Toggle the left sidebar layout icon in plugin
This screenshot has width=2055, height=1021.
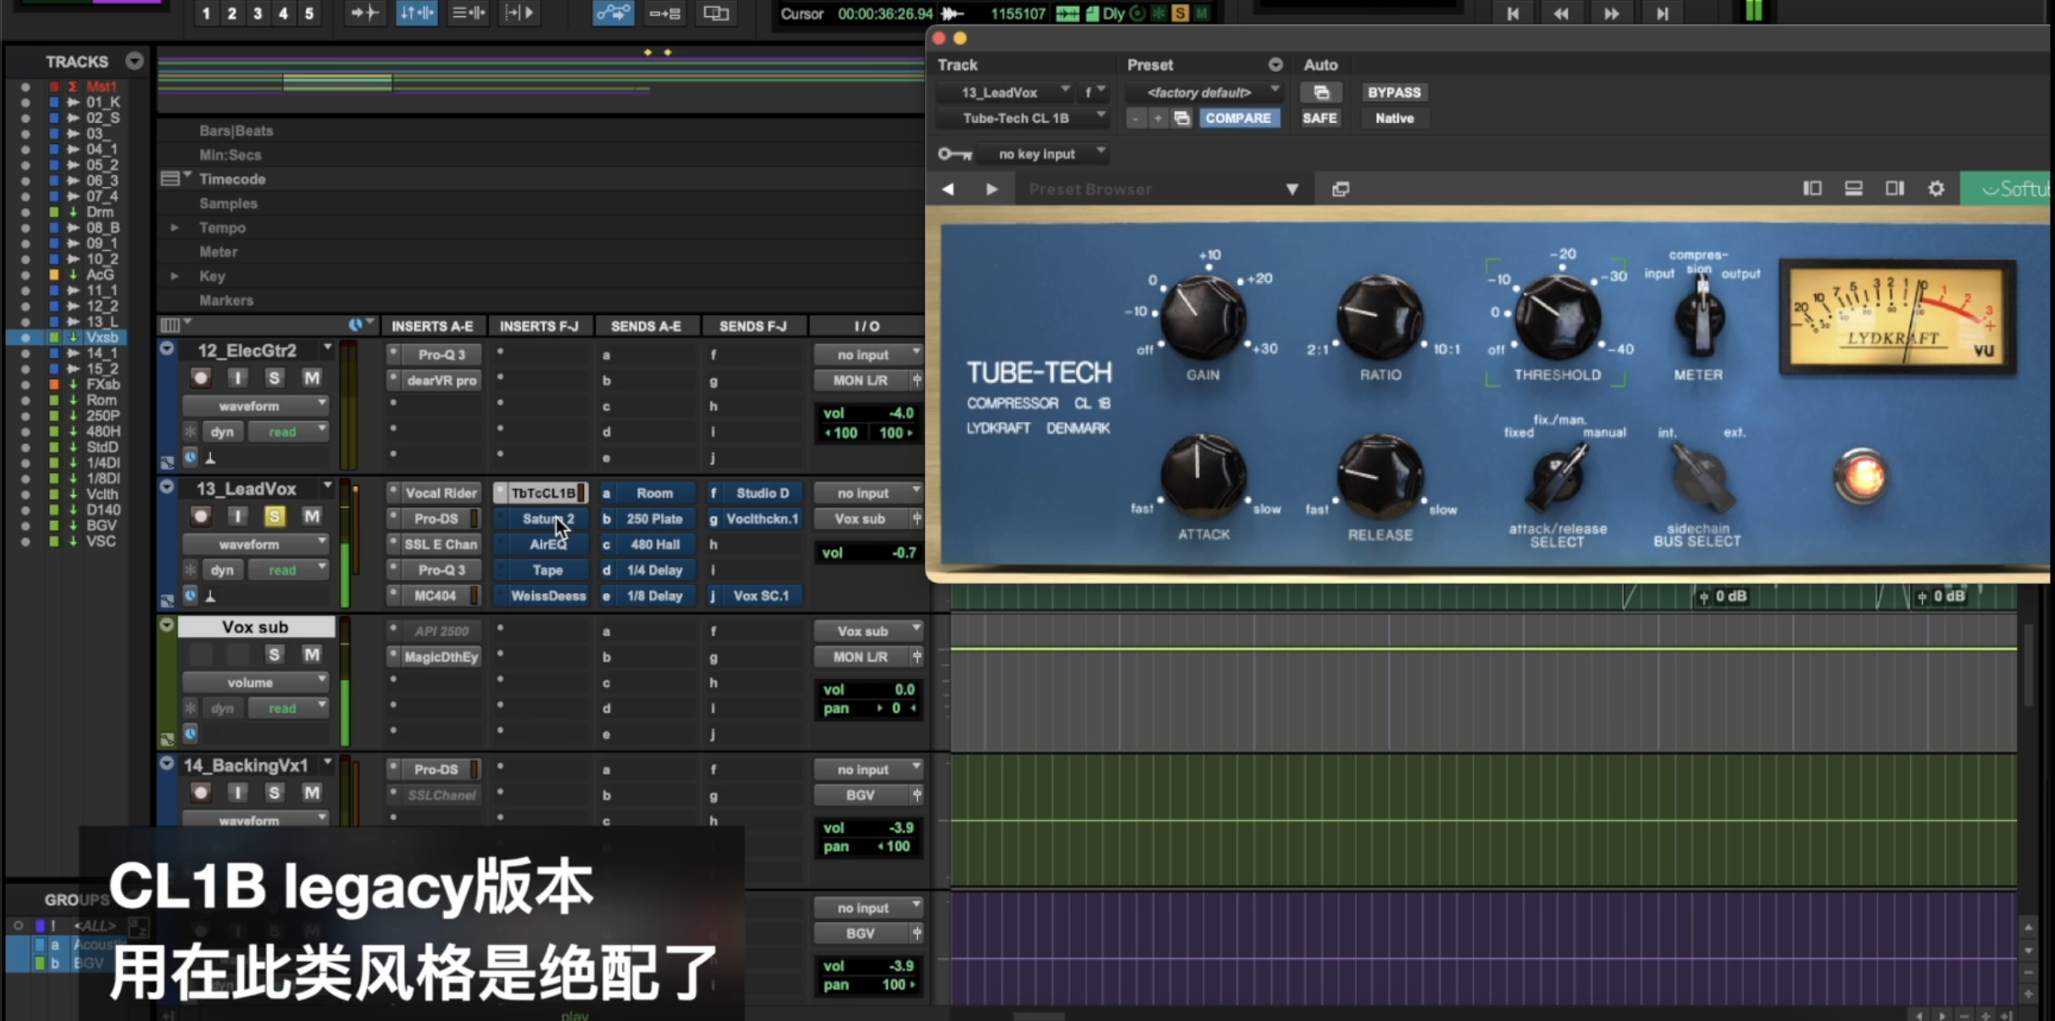coord(1812,189)
